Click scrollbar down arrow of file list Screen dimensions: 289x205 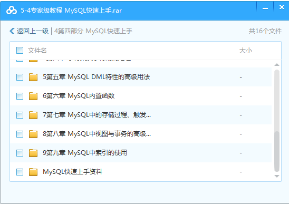point(277,176)
